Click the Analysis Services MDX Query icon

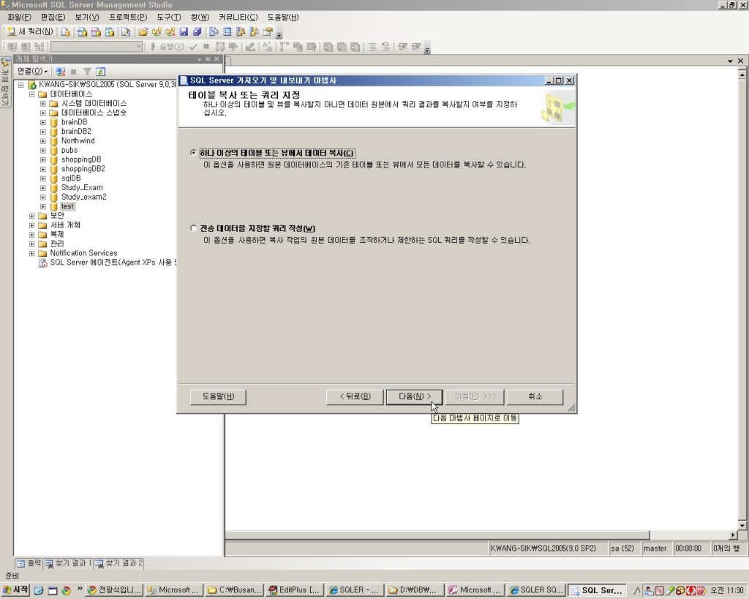click(82, 32)
